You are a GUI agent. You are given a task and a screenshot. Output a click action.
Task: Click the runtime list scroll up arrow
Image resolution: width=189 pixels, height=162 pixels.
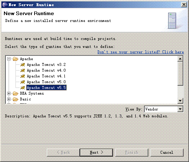point(180,59)
